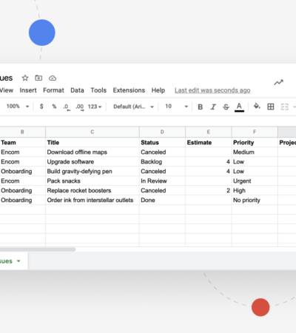
Task: Select the Replace rocket boosters cell
Action: tap(92, 190)
